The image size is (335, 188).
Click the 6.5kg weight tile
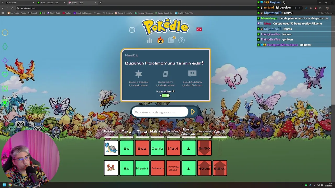(220, 168)
